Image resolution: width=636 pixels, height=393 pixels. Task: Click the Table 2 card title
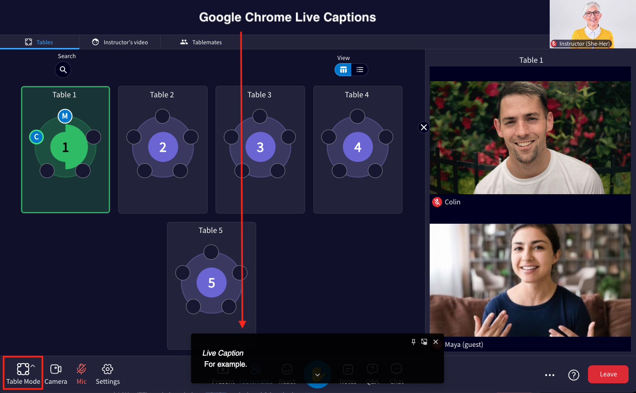coord(162,95)
